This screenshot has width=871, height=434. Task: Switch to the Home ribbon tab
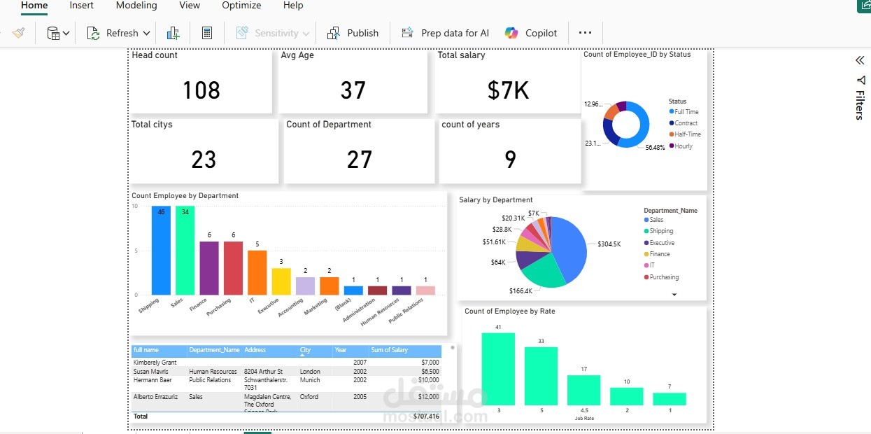pyautogui.click(x=34, y=6)
